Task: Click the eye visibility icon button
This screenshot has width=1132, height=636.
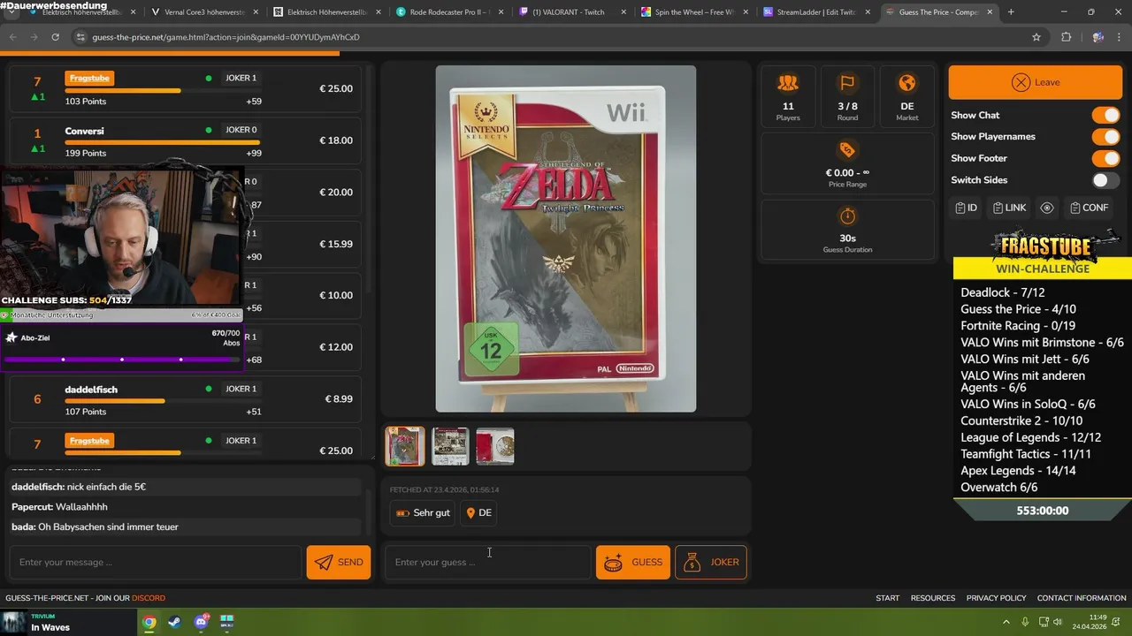Action: tap(1047, 208)
